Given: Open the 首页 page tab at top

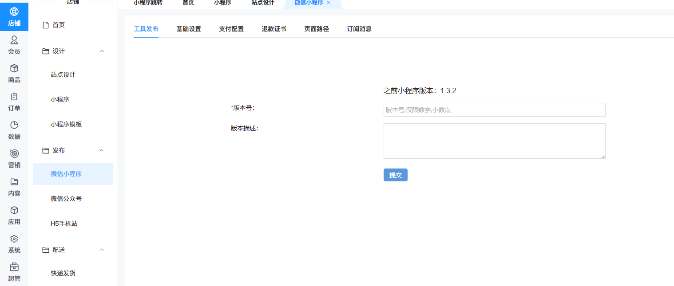Looking at the screenshot, I should (x=188, y=3).
